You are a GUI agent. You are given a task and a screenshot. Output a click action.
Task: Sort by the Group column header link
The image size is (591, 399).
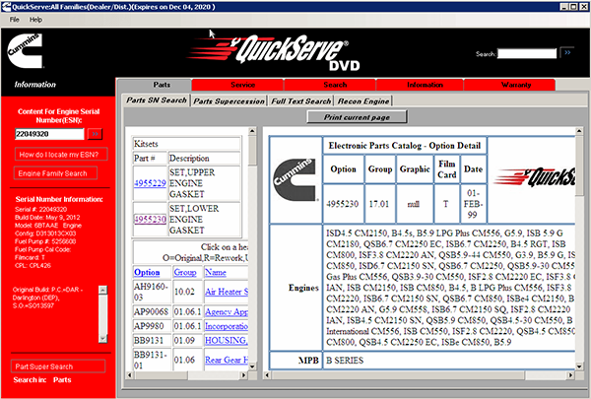pos(185,272)
